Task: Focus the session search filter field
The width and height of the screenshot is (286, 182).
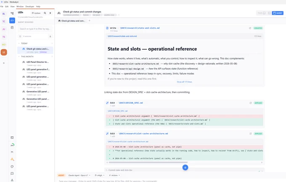Action: point(35,29)
